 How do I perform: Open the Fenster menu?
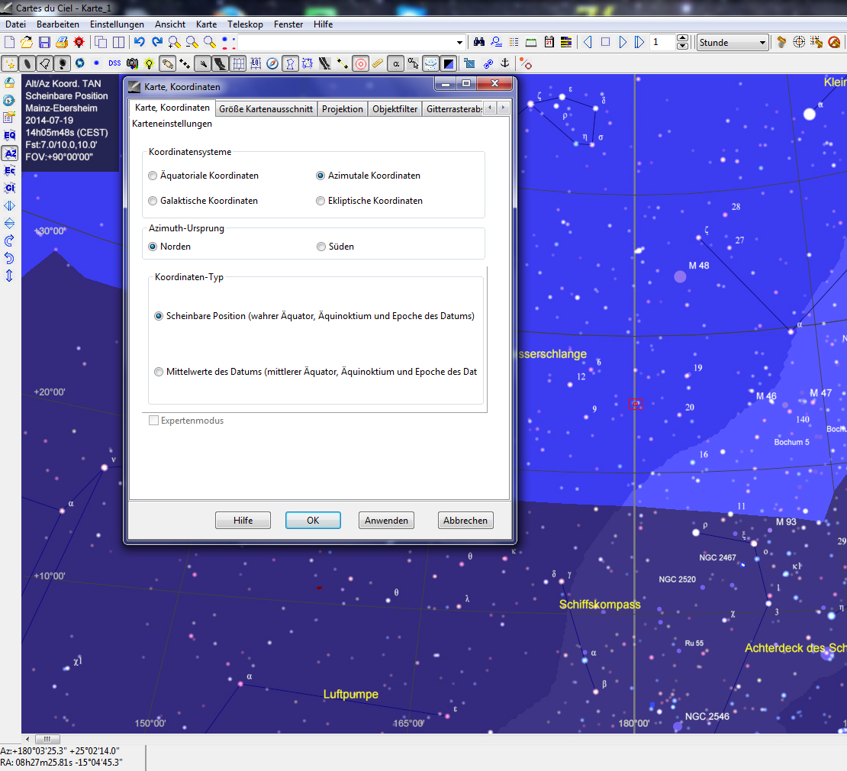tap(288, 24)
